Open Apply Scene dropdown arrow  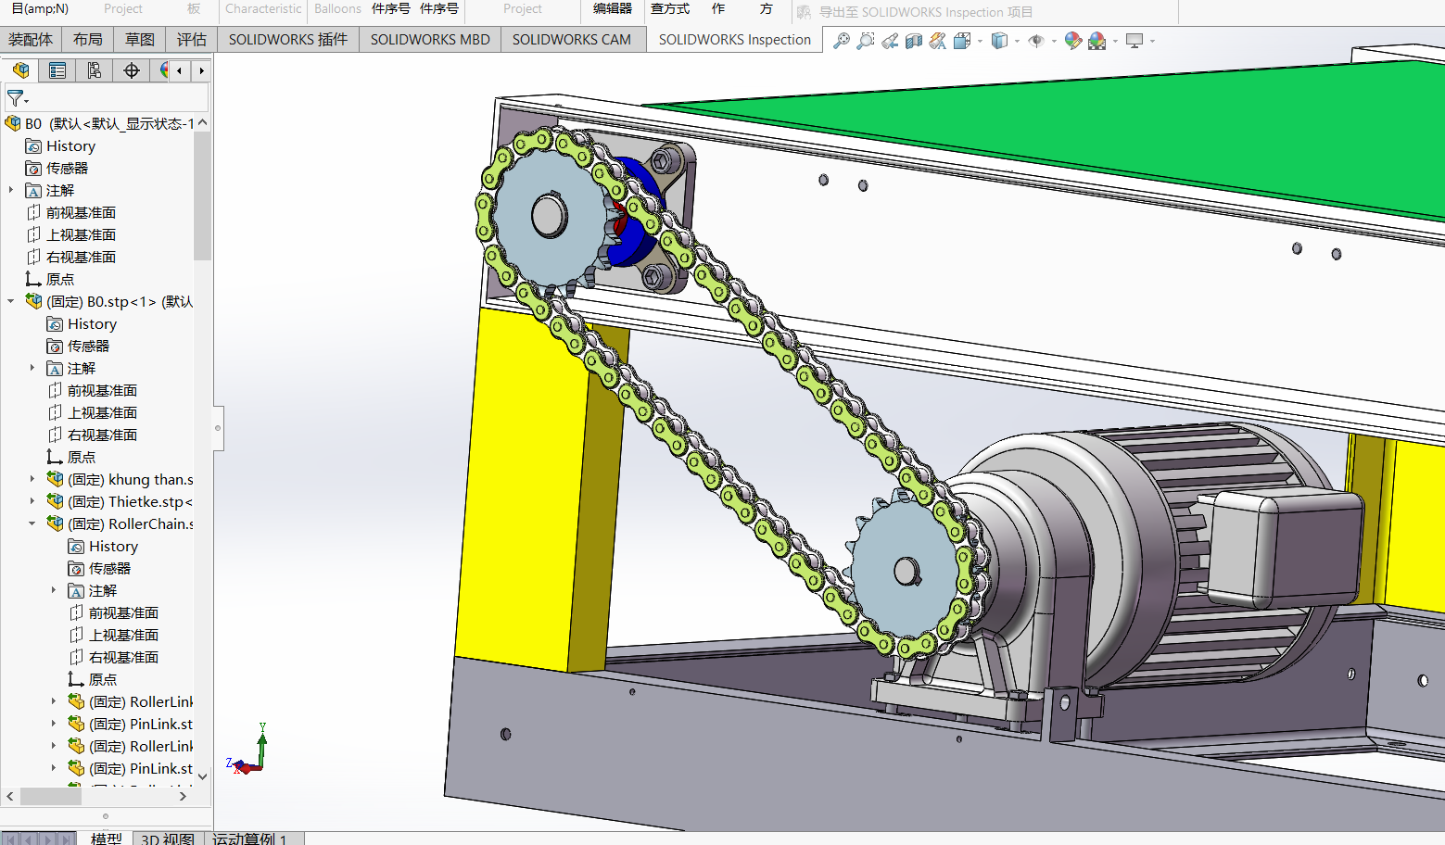[x=1115, y=41]
